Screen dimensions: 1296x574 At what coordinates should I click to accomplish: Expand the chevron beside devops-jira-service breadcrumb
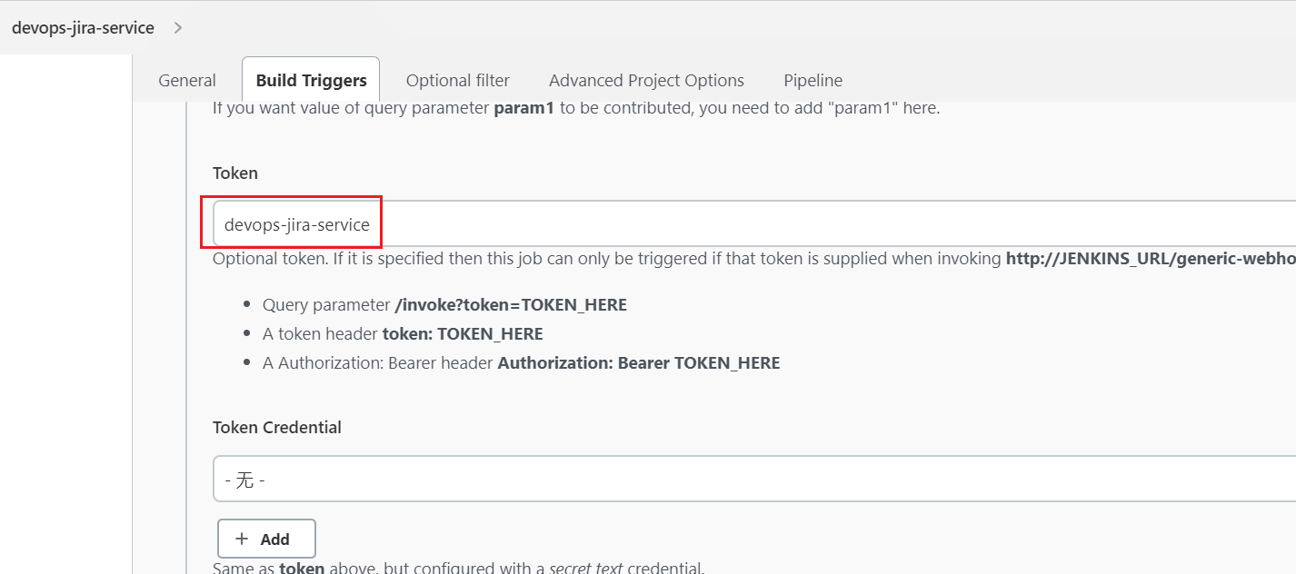pyautogui.click(x=178, y=28)
